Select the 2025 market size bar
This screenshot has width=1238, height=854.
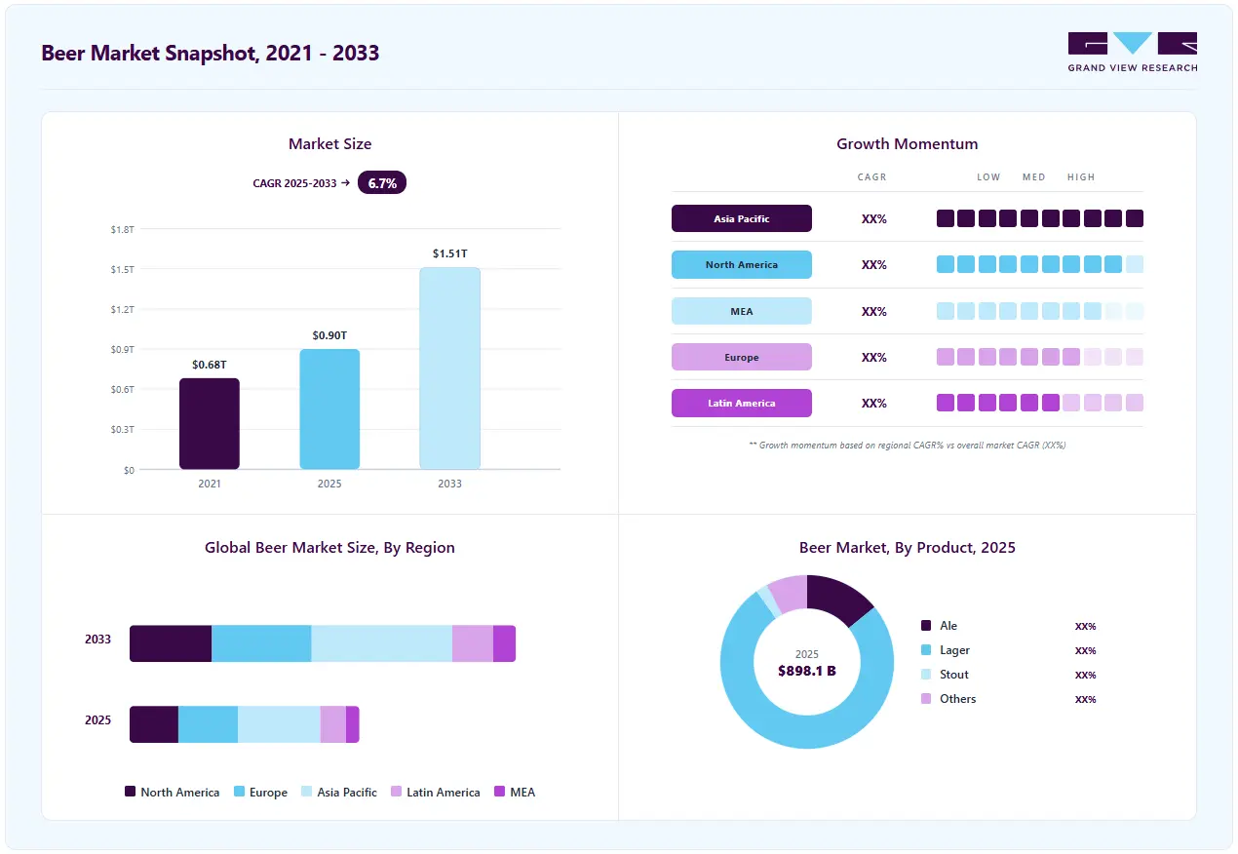329,409
